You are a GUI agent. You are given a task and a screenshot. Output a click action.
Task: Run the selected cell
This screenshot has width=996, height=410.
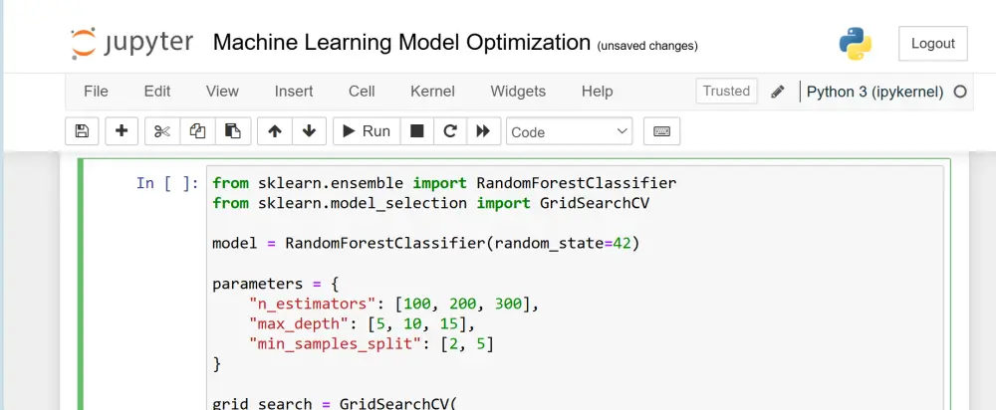(367, 131)
